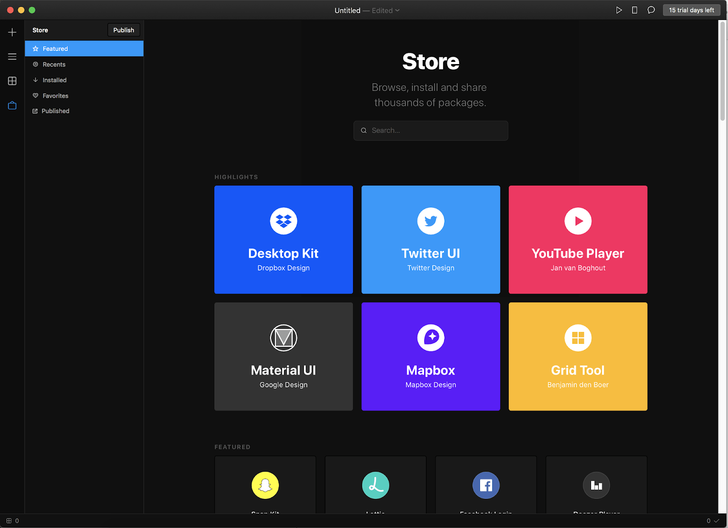Select Featured in Store sidebar

84,49
